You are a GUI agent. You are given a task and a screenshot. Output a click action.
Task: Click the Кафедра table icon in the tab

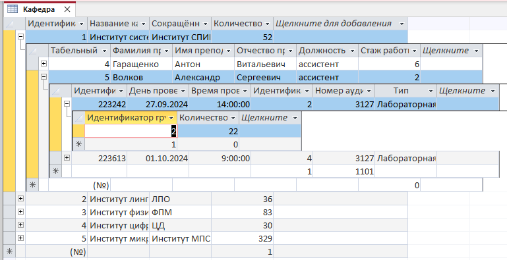click(x=13, y=9)
